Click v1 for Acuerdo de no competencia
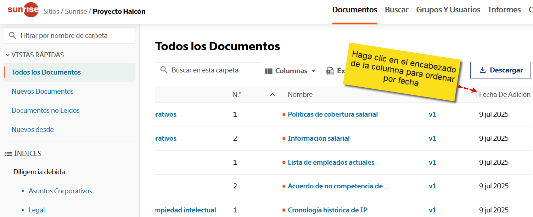 pyautogui.click(x=432, y=186)
